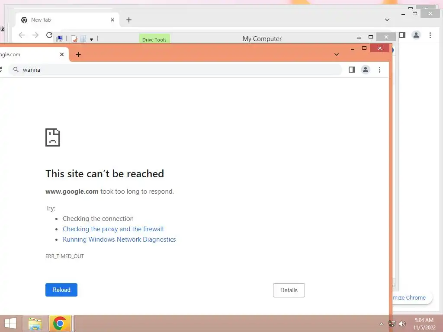This screenshot has width=443, height=332.
Task: Open Running Windows Network Diagnostics link
Action: pos(119,239)
